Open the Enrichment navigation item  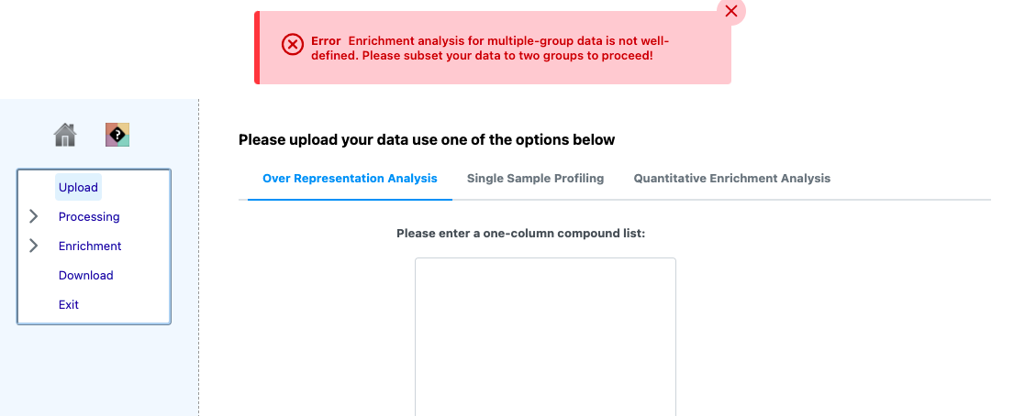[90, 246]
